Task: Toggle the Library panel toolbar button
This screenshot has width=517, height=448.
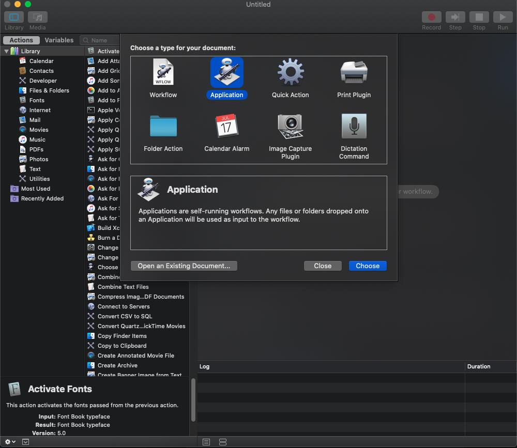Action: (14, 17)
